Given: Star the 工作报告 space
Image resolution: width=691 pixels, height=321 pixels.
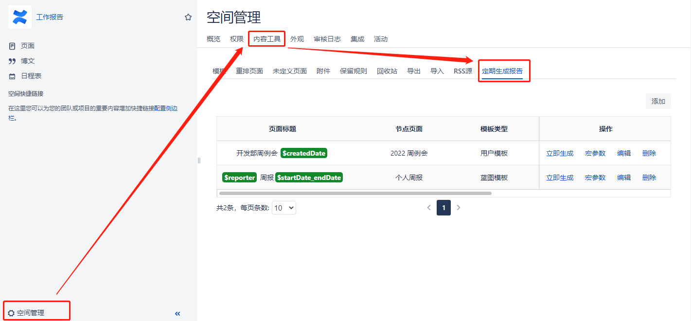Looking at the screenshot, I should click(x=188, y=17).
